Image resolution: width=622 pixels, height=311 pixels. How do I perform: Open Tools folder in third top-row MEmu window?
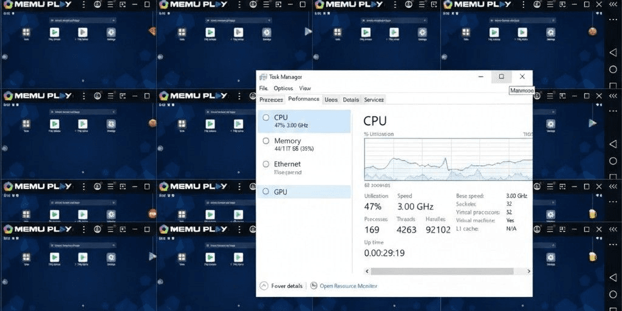coord(337,33)
